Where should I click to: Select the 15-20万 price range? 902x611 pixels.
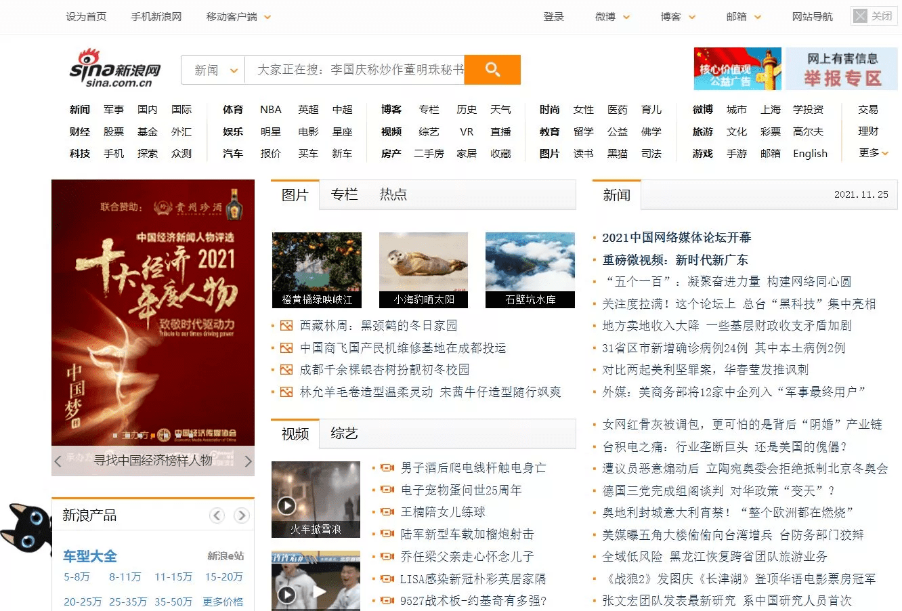[x=224, y=577]
